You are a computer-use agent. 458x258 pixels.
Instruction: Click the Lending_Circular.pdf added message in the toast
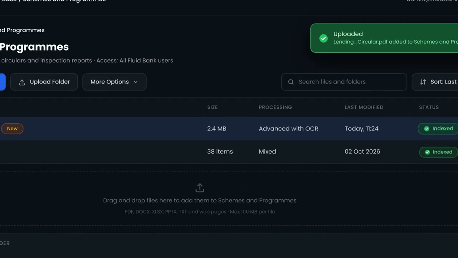(x=395, y=42)
